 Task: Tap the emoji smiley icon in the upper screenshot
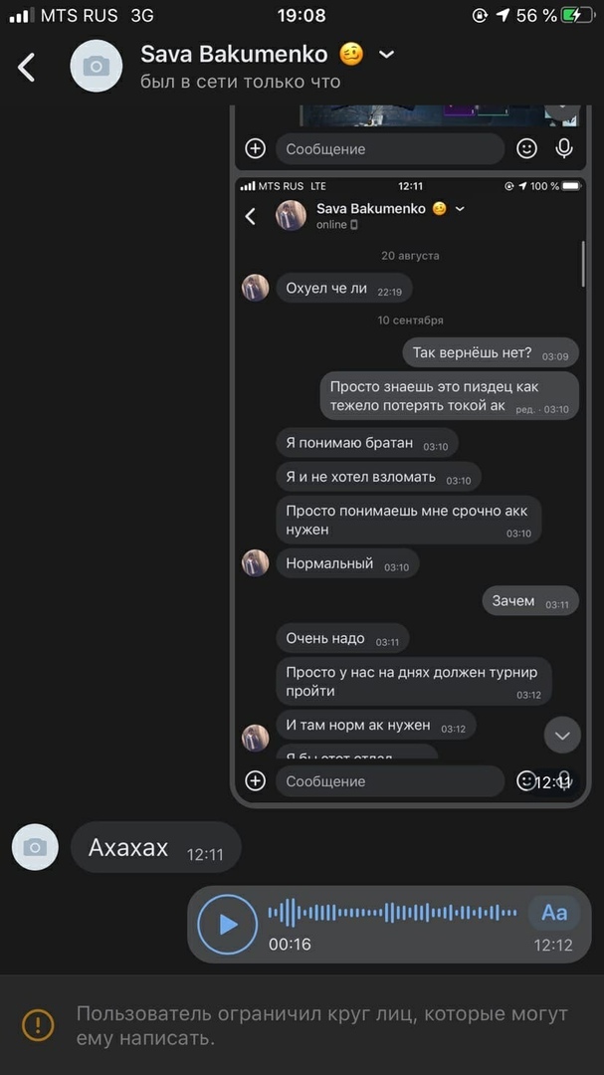pyautogui.click(x=526, y=148)
